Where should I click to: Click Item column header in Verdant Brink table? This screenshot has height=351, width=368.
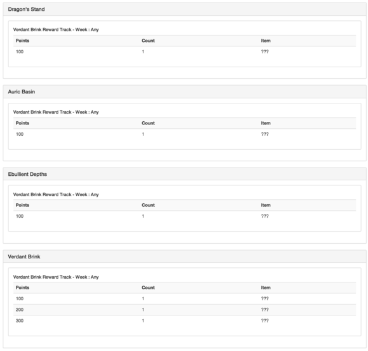click(x=266, y=288)
